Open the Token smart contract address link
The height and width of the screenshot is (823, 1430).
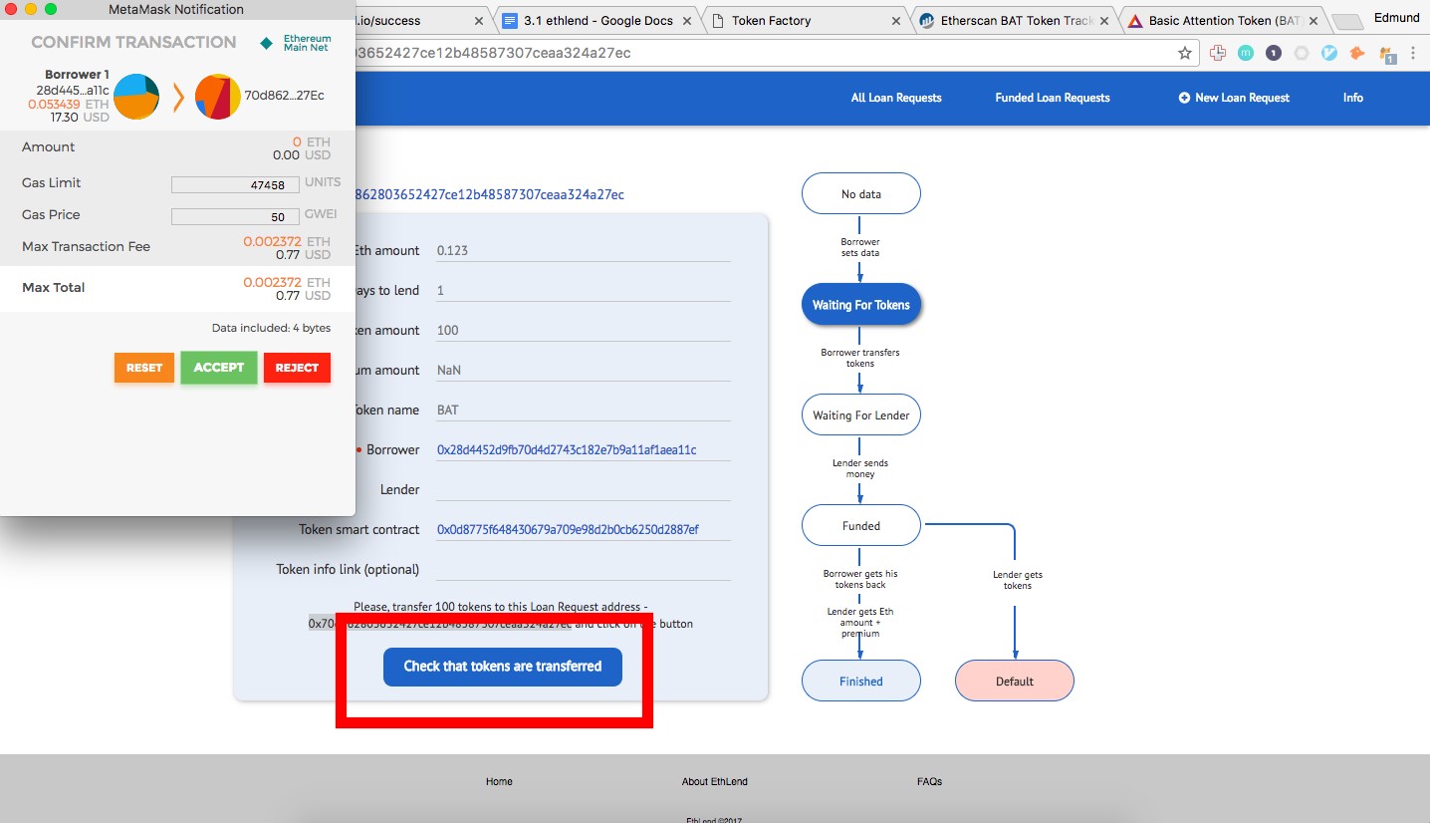tap(568, 530)
